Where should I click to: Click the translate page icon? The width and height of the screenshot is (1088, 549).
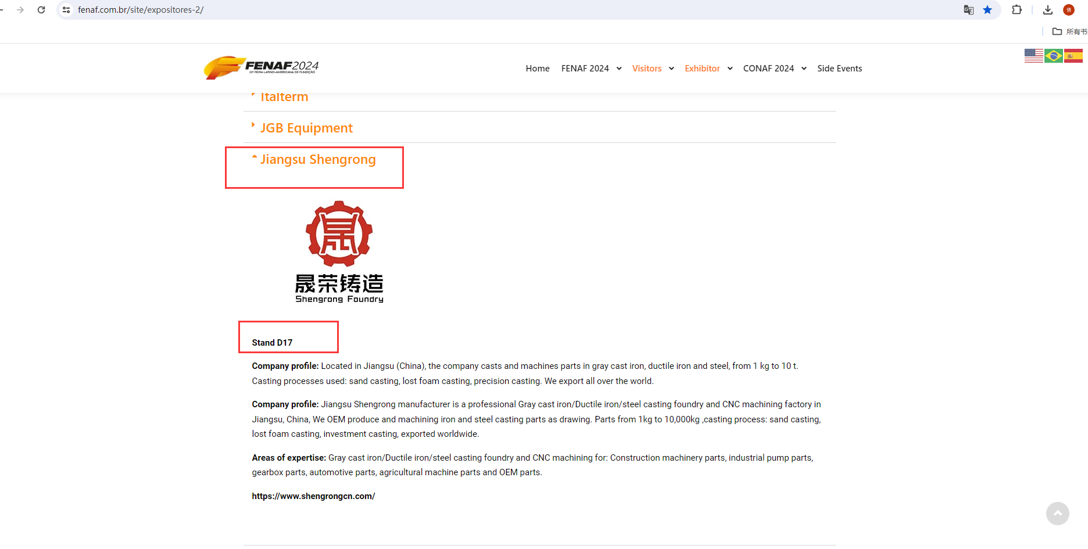click(968, 10)
